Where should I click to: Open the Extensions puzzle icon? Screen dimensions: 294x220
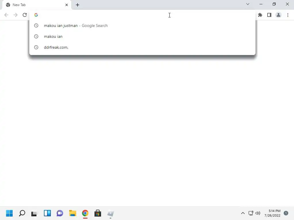pos(260,15)
